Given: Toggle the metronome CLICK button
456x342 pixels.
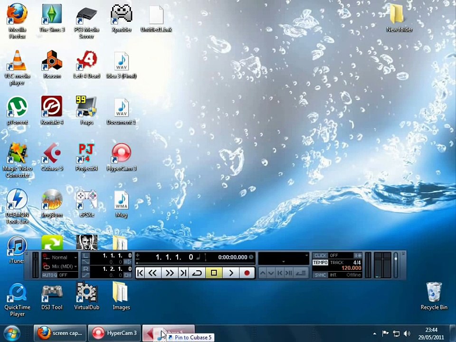Looking at the screenshot, I should pyautogui.click(x=320, y=256).
